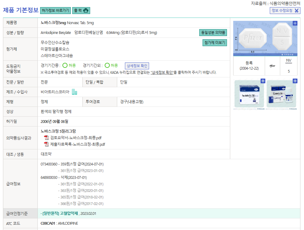This screenshot has height=230, width=304.
Task: Open 허가정보 바로가기 button
Action: click(55, 10)
